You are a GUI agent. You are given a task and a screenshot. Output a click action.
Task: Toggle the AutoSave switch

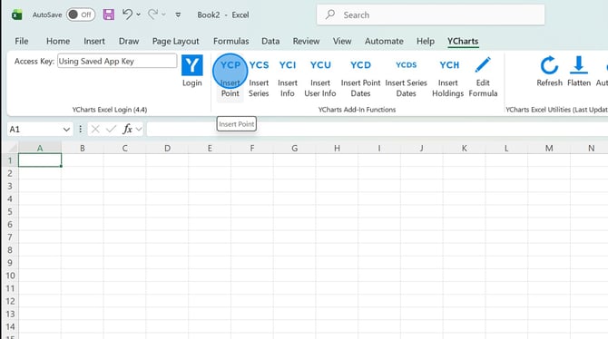tap(81, 15)
